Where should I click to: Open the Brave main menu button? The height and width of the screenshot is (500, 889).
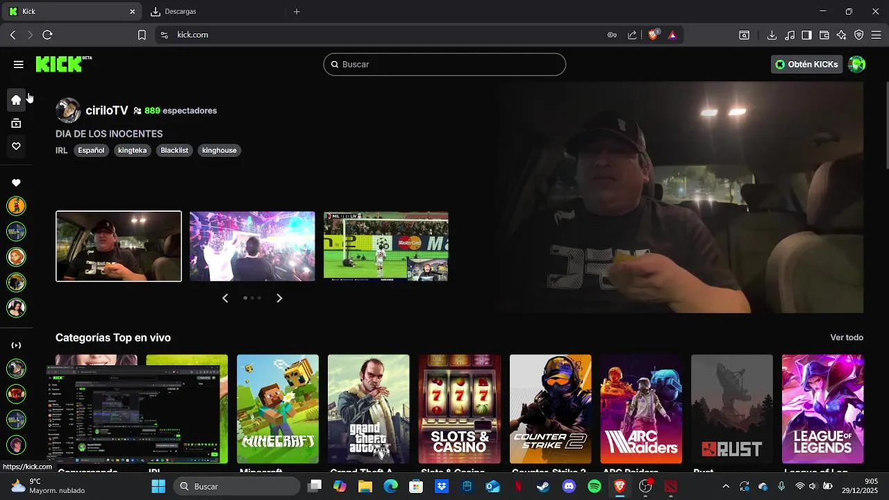coord(876,35)
